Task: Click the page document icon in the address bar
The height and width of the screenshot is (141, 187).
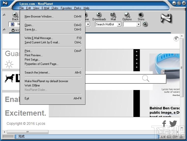Action: pos(12,24)
